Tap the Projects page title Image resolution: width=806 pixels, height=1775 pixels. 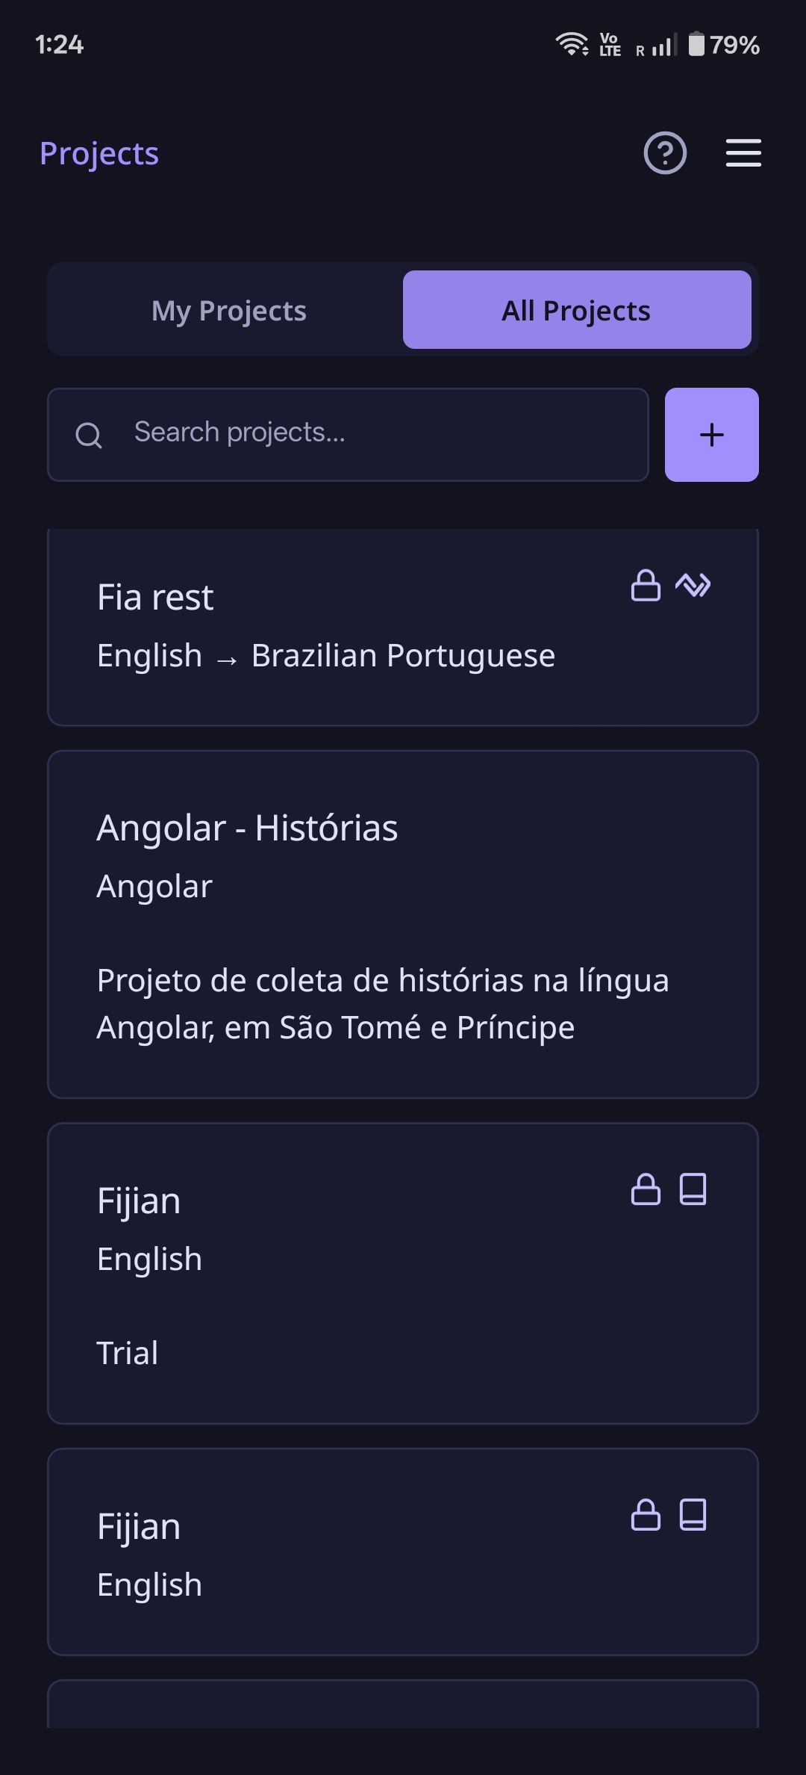[99, 154]
